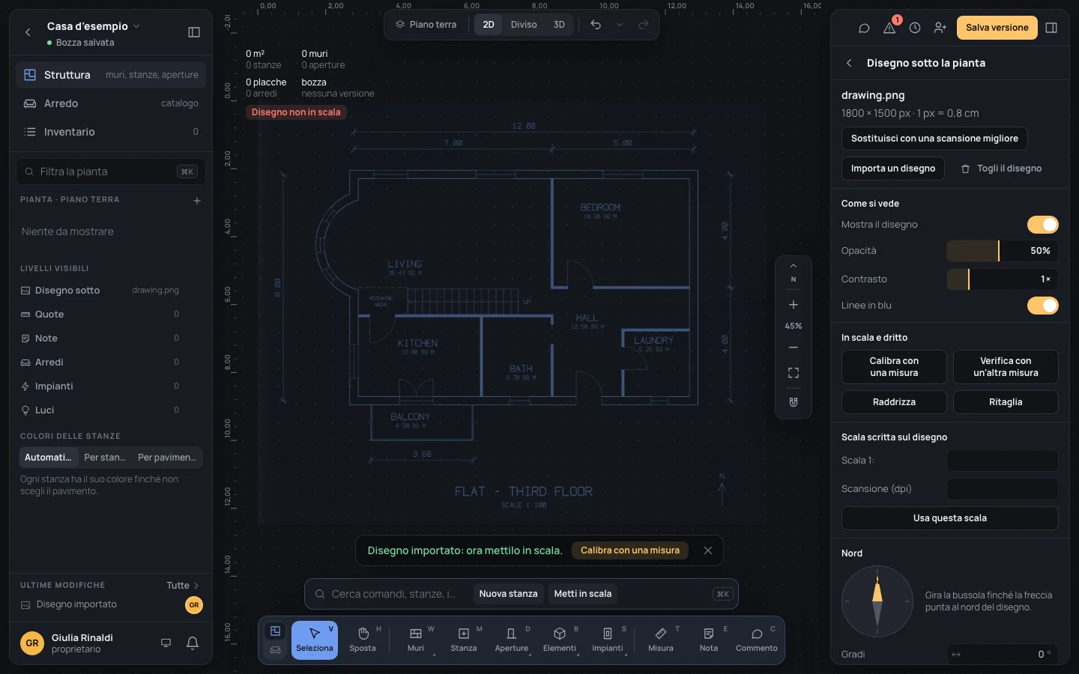Open the Casa d'esempio project dropdown

tap(93, 26)
